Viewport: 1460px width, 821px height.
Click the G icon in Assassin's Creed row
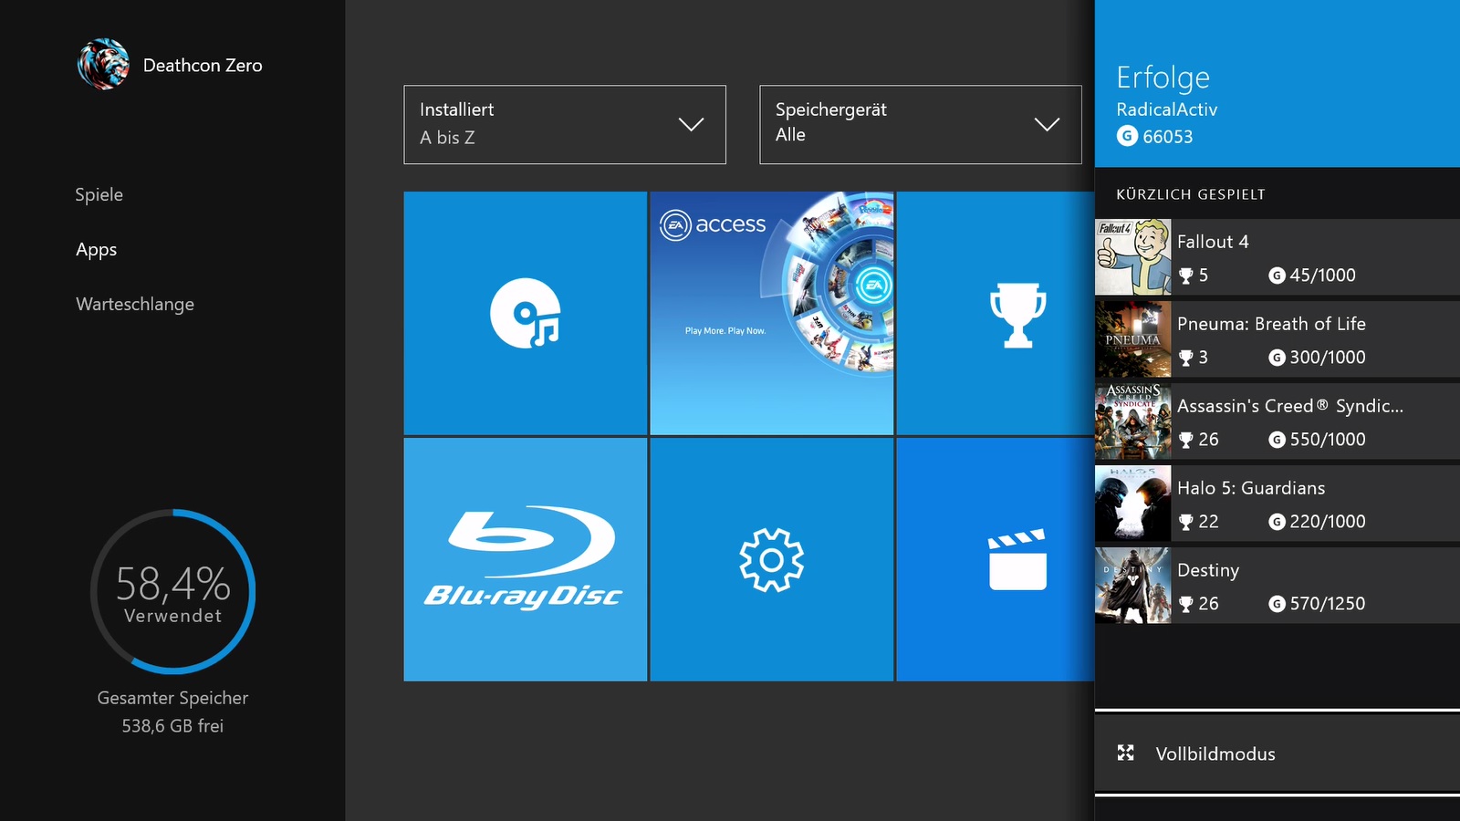(1277, 440)
